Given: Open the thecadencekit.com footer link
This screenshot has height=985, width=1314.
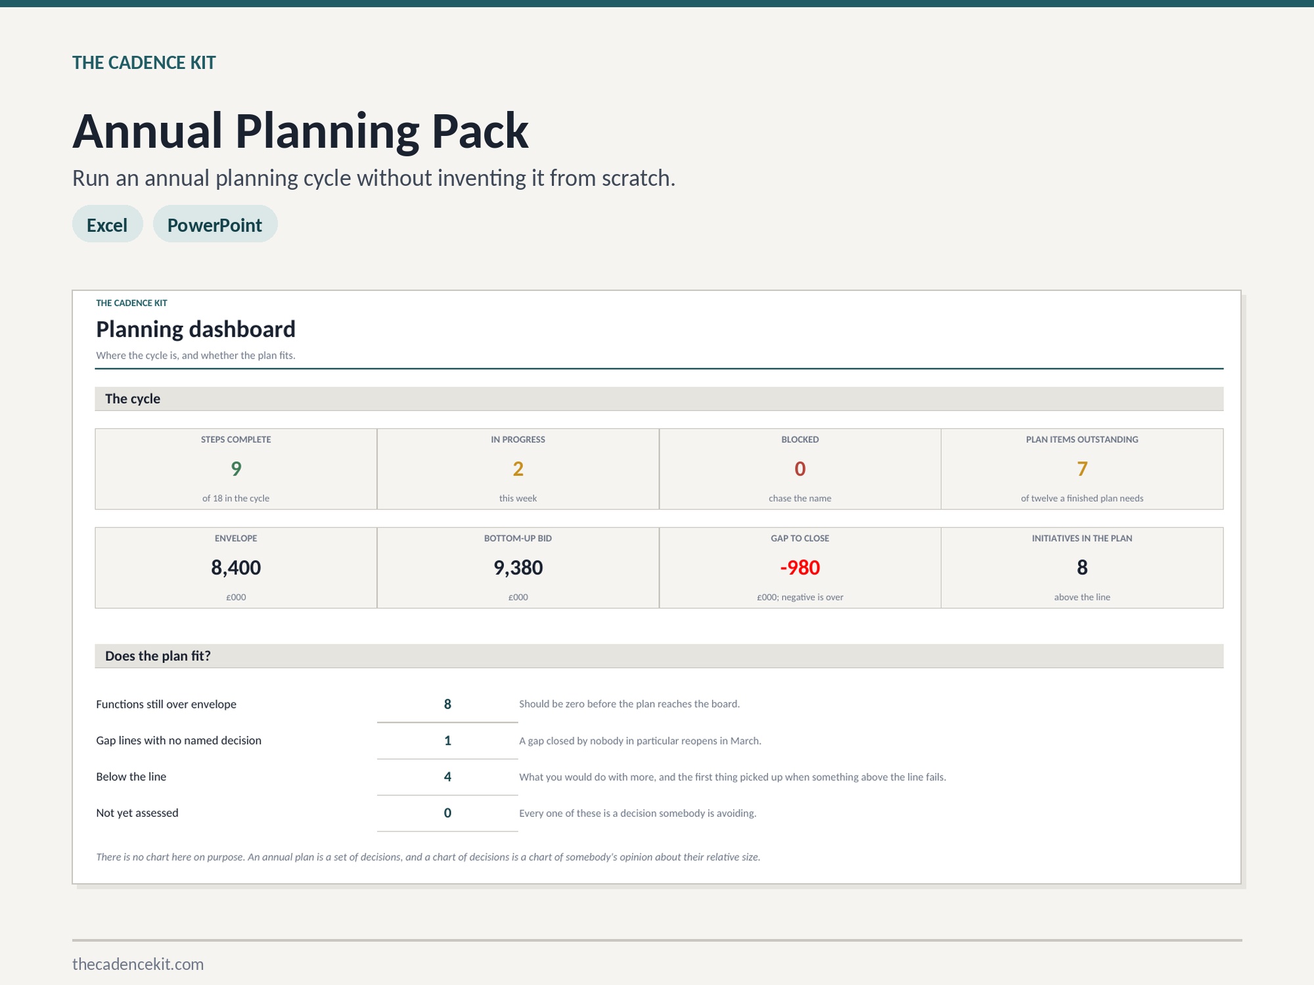Looking at the screenshot, I should coord(138,964).
